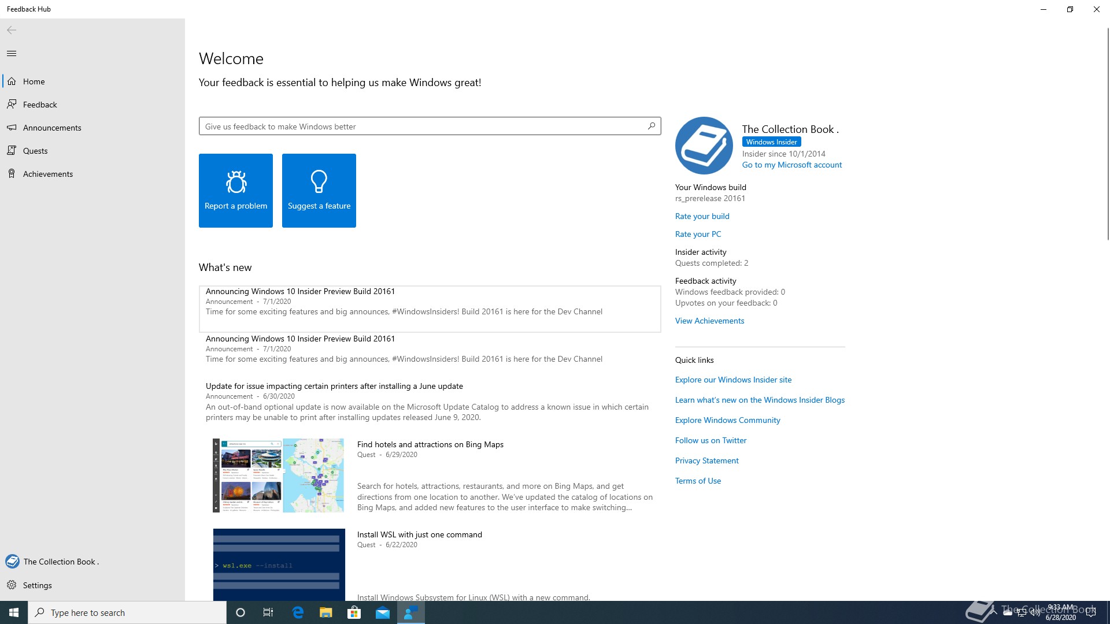Viewport: 1110px width, 624px height.
Task: Open Learn what's new on Insider Blogs link
Action: pos(760,400)
